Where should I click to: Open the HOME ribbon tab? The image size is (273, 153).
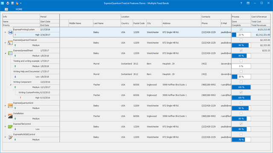tap(19, 9)
